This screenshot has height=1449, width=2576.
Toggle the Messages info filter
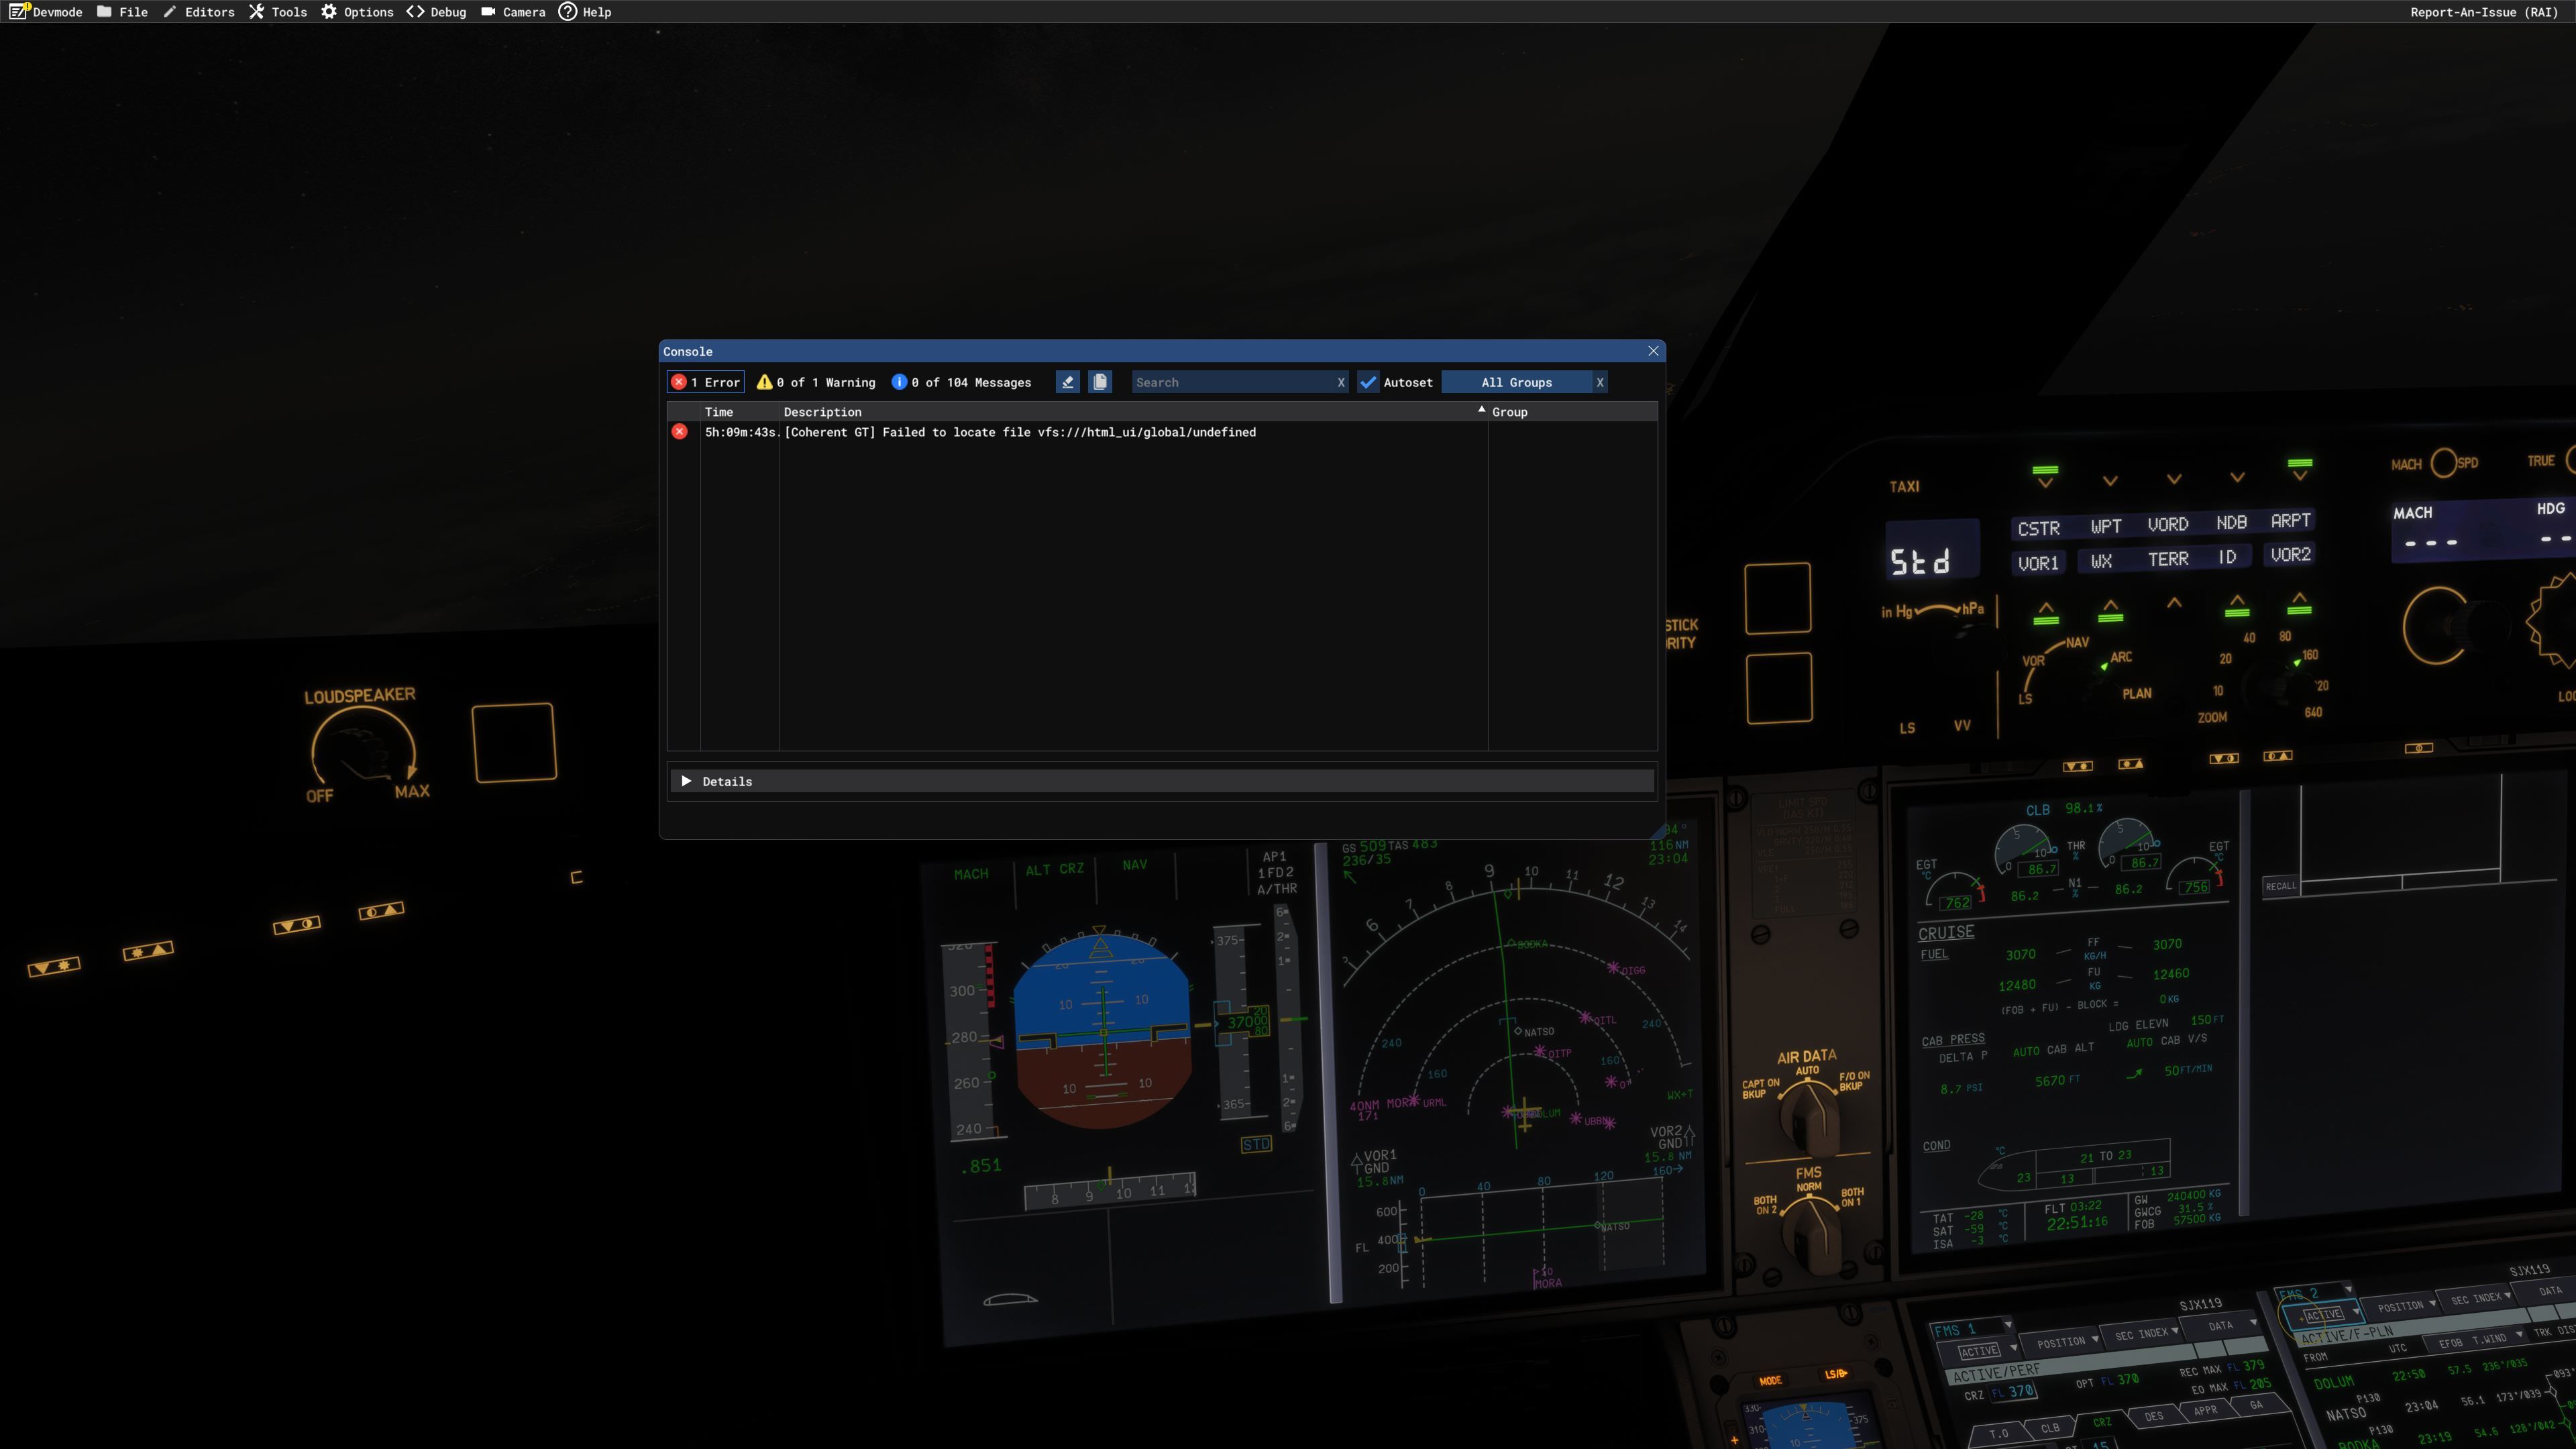[x=961, y=382]
